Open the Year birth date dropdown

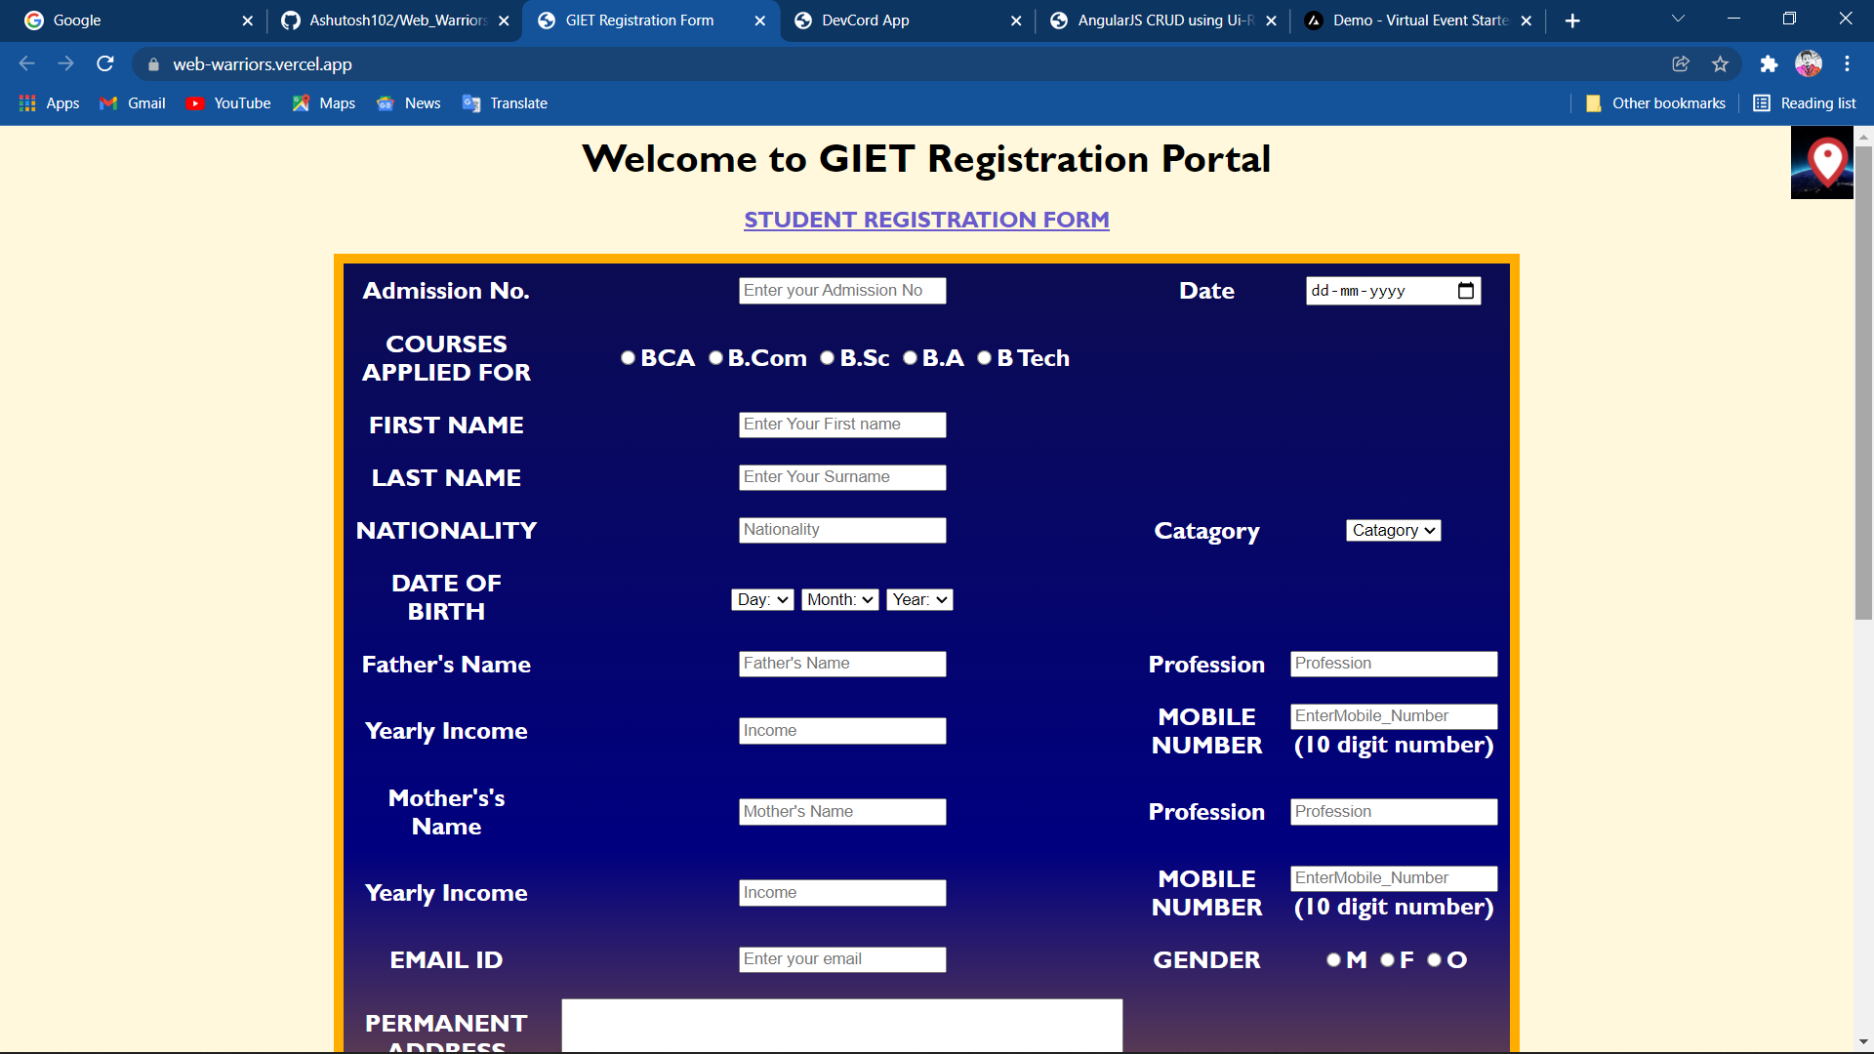(x=919, y=600)
